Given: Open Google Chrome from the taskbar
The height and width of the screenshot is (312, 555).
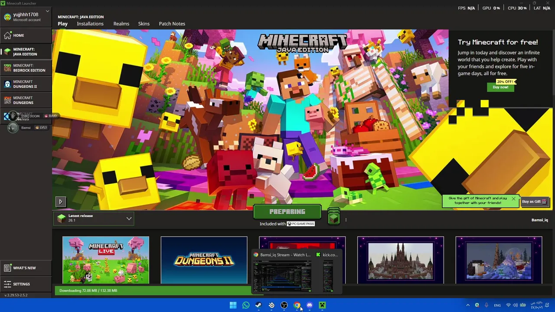Looking at the screenshot, I should coord(297,305).
